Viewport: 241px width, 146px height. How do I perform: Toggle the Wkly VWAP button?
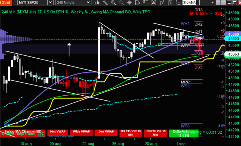click(x=81, y=133)
